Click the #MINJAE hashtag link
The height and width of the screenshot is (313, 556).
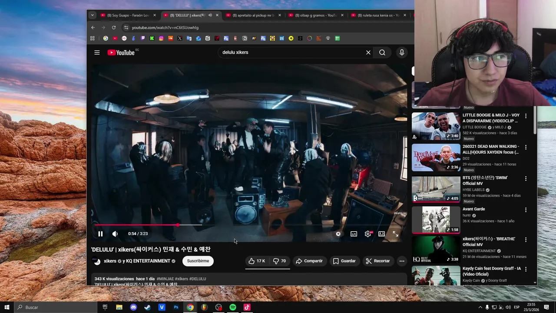pos(165,279)
